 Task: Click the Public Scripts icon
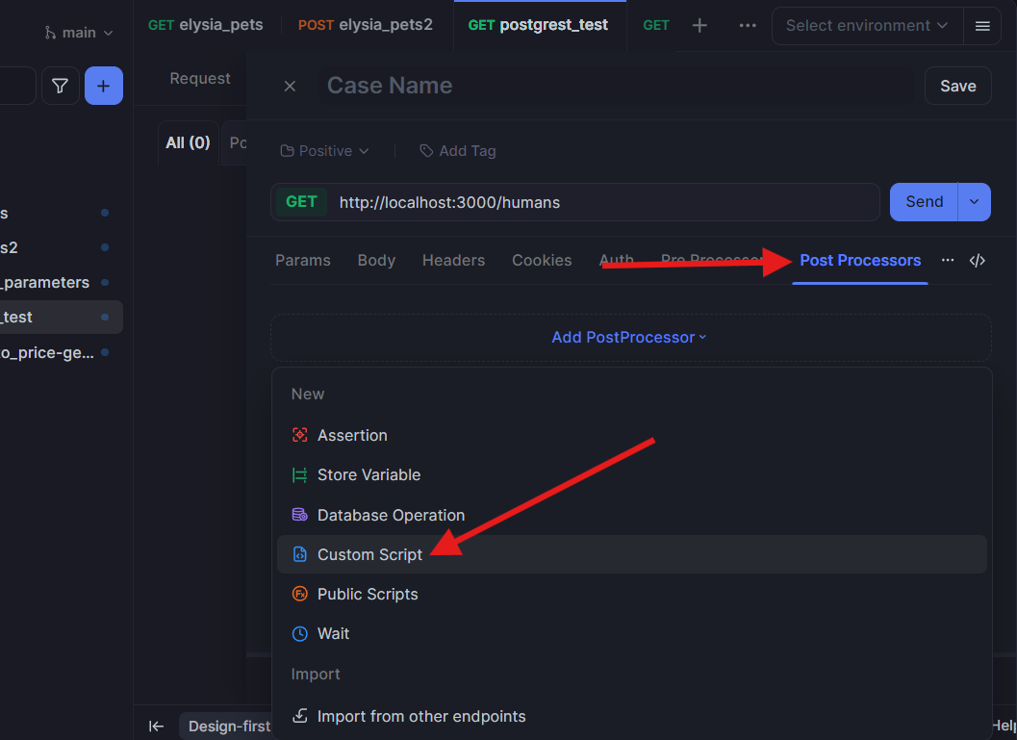pos(299,594)
